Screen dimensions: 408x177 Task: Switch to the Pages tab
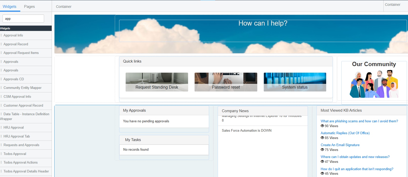(29, 7)
